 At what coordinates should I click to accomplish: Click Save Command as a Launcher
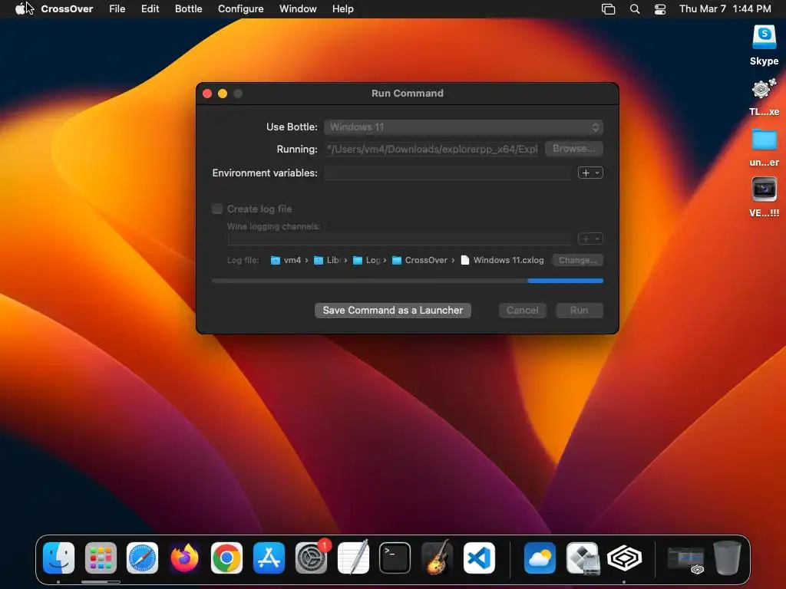392,310
